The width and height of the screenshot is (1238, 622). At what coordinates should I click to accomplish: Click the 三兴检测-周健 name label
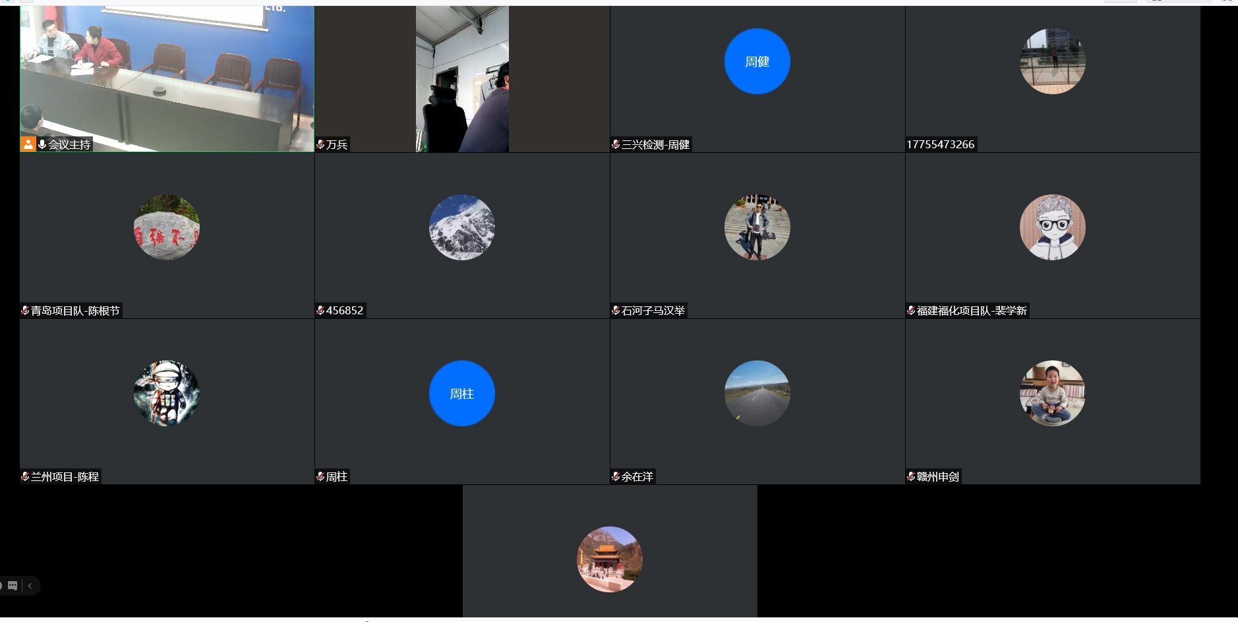pos(655,144)
